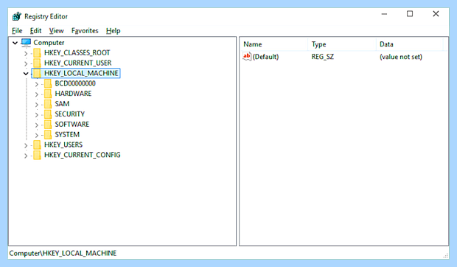Screen dimensions: 457x267
Task: Sort values by the Type column header
Action: (342, 44)
